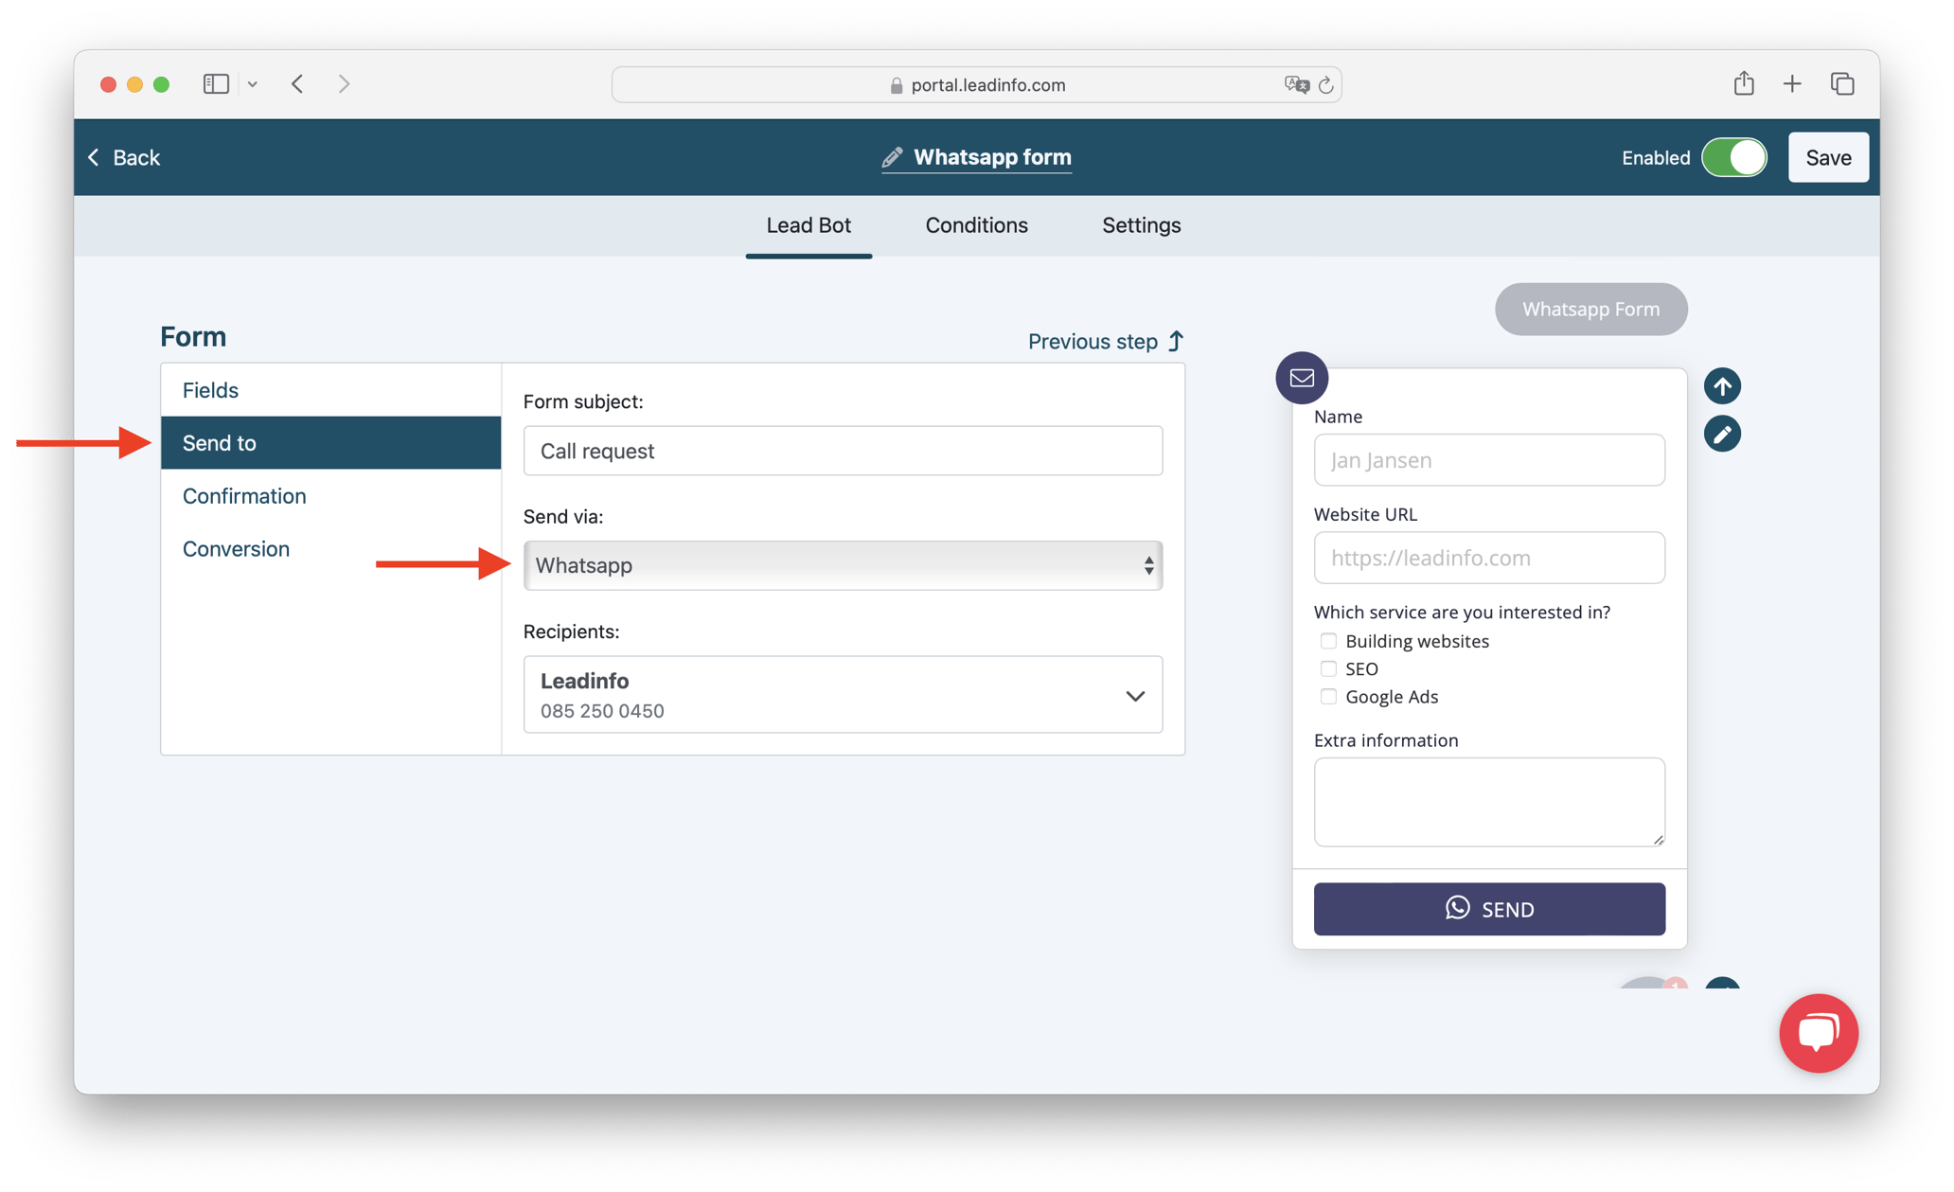The height and width of the screenshot is (1192, 1954).
Task: Open the browser tab dropdown chevron
Action: 252,83
